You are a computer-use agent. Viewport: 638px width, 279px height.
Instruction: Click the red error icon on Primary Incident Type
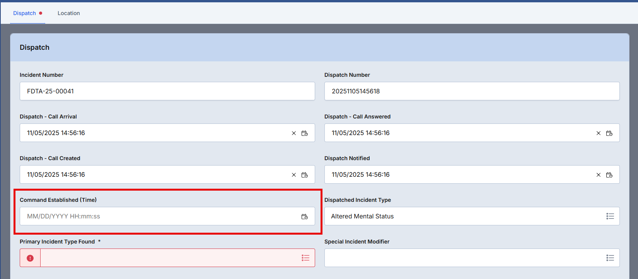click(30, 258)
